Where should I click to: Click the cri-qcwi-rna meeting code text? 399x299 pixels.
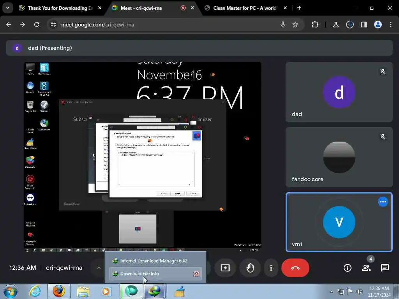pyautogui.click(x=64, y=268)
